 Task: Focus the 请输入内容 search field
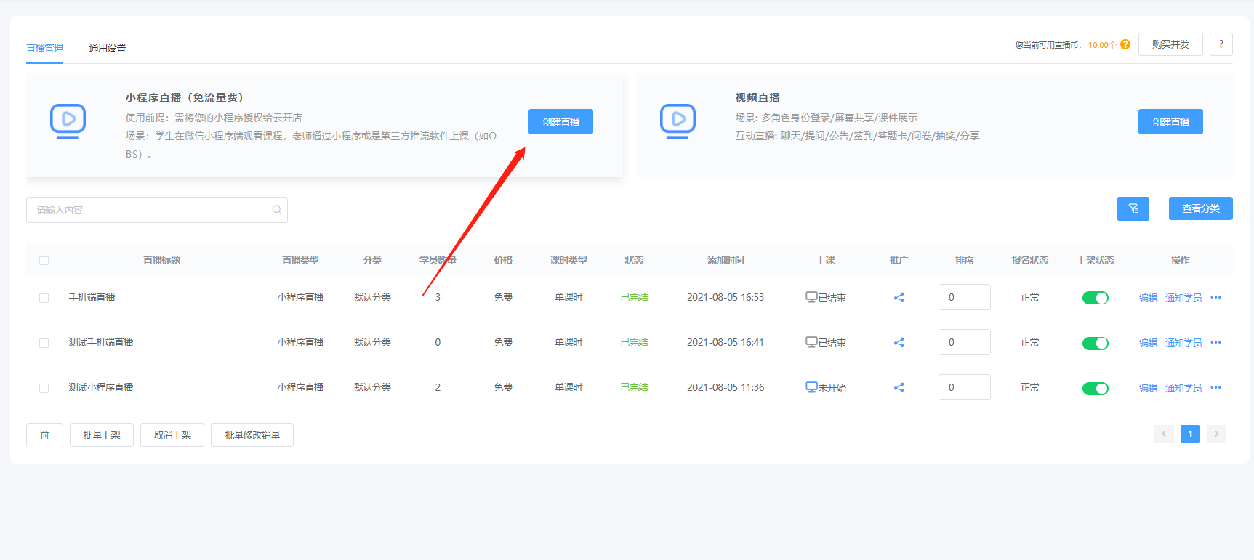pyautogui.click(x=157, y=210)
